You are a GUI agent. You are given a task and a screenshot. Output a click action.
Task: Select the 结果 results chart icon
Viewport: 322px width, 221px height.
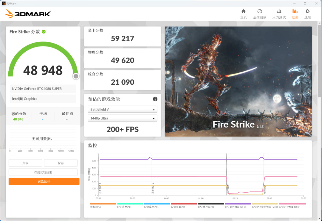point(295,11)
